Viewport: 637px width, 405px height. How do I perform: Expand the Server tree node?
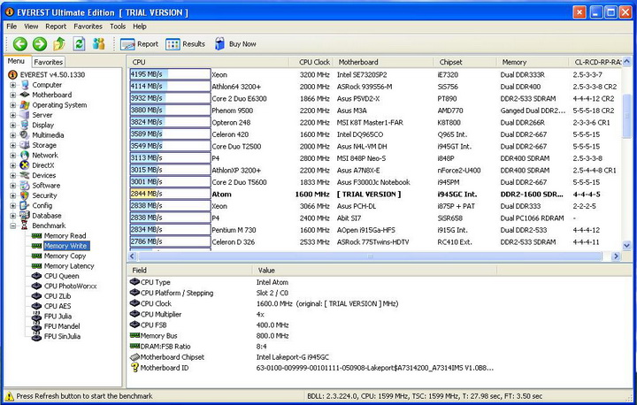coord(13,115)
